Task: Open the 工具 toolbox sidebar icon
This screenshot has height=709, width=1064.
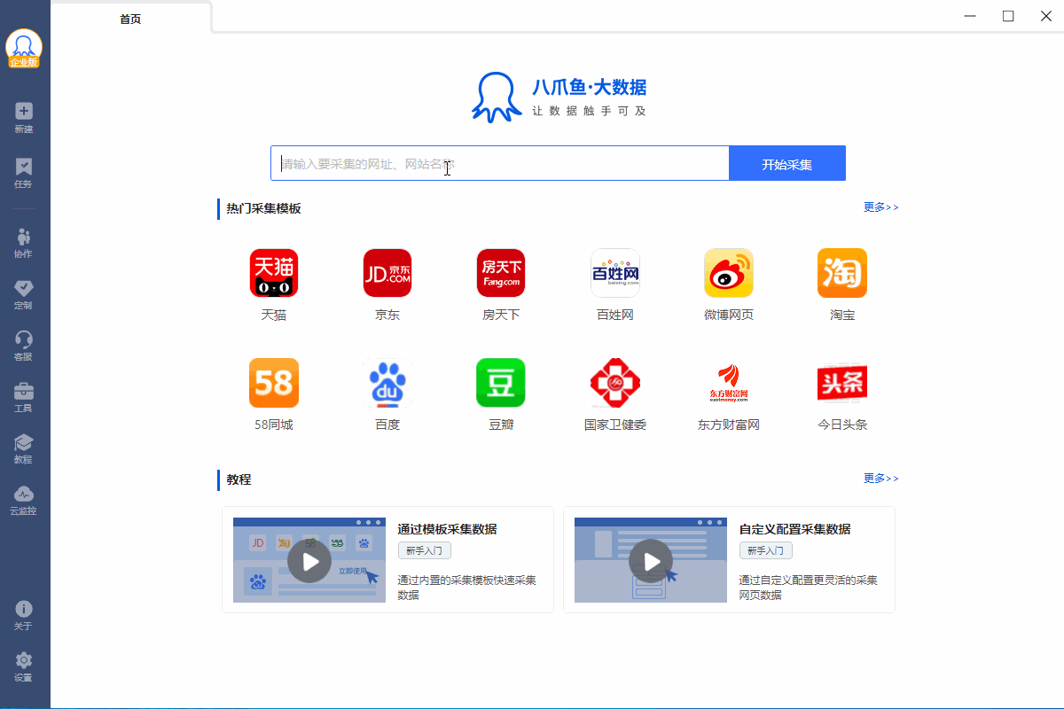Action: point(24,391)
